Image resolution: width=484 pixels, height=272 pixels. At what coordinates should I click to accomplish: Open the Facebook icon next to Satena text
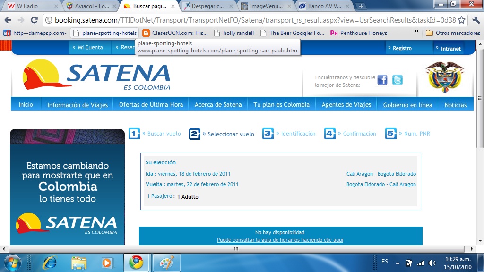click(x=382, y=80)
